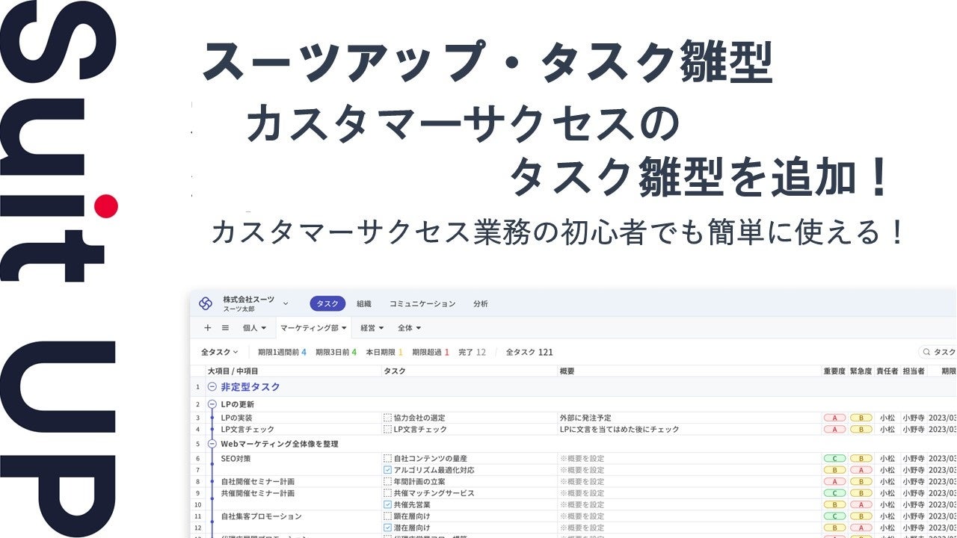Screen dimensions: 957x538
Task: Click the SEO対策 row item
Action: pyautogui.click(x=237, y=458)
